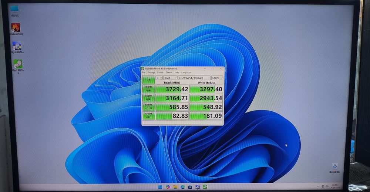The image size is (370, 192).
Task: Click the write result 2943.54
Action: [206, 98]
